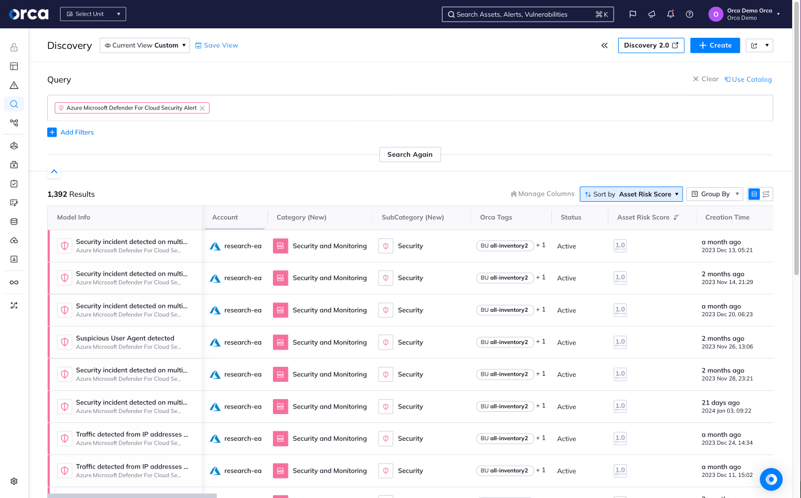
Task: Open the shuffle arrows sidebar icon
Action: [14, 305]
